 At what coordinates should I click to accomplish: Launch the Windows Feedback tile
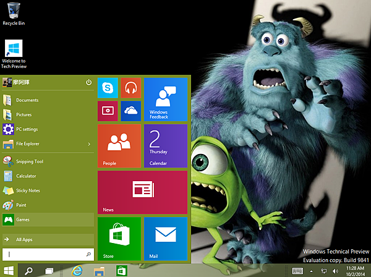(x=166, y=100)
